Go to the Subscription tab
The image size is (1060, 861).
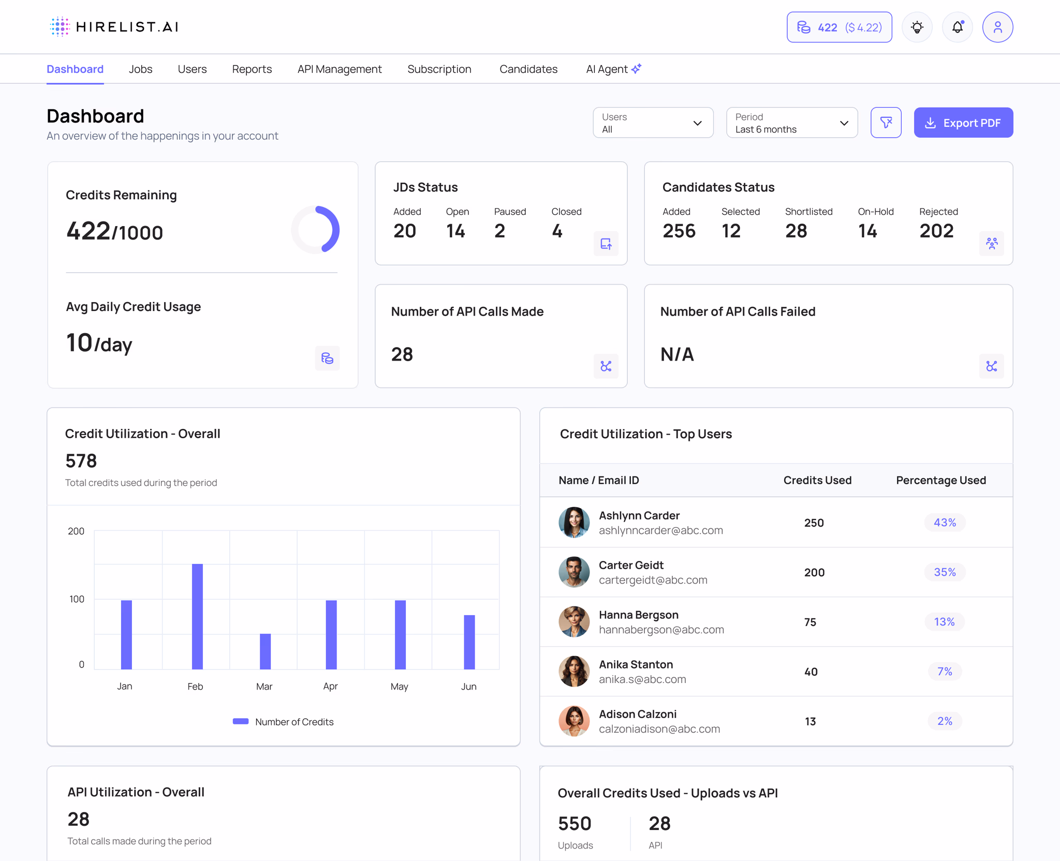[x=439, y=69]
